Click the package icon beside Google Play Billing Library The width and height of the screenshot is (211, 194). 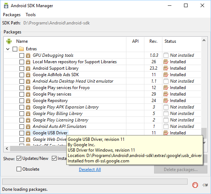(x=28, y=114)
